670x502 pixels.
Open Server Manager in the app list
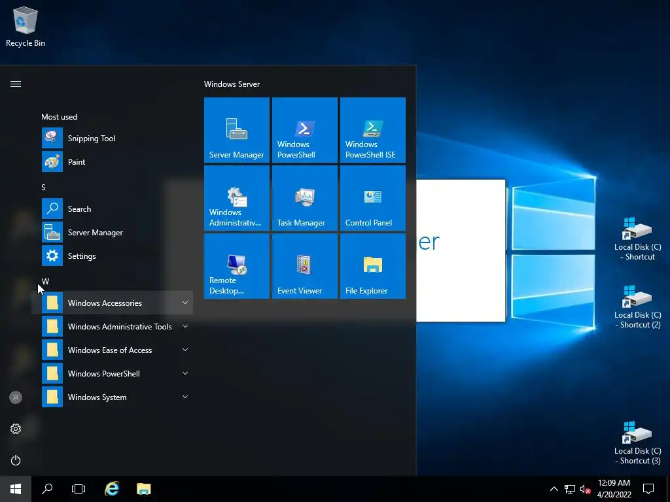(112, 232)
